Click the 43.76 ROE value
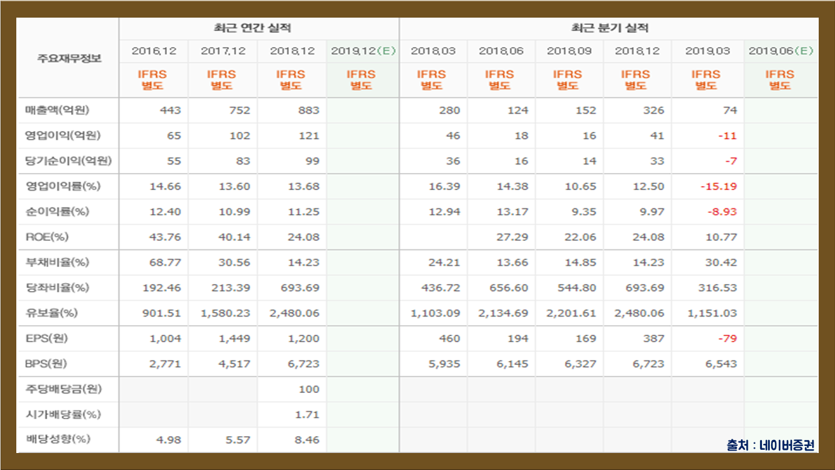Viewport: 835px width, 470px height. tap(166, 237)
